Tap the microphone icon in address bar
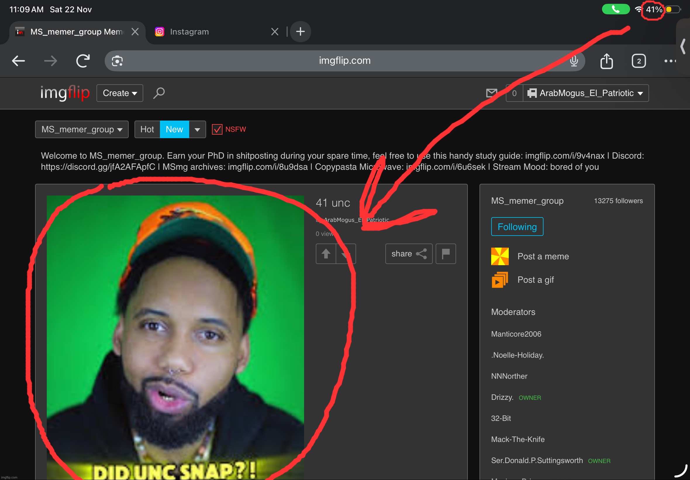The height and width of the screenshot is (480, 690). coord(573,61)
